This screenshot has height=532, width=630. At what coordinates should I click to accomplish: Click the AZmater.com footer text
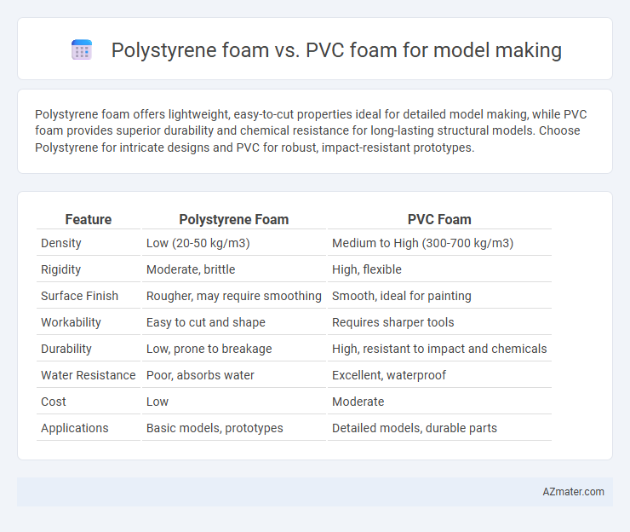(x=573, y=492)
